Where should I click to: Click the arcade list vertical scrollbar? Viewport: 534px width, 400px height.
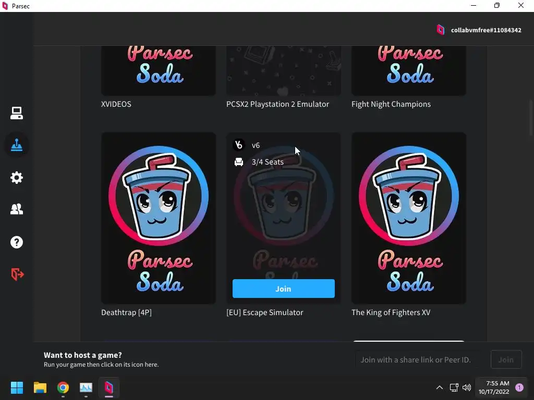tap(531, 117)
